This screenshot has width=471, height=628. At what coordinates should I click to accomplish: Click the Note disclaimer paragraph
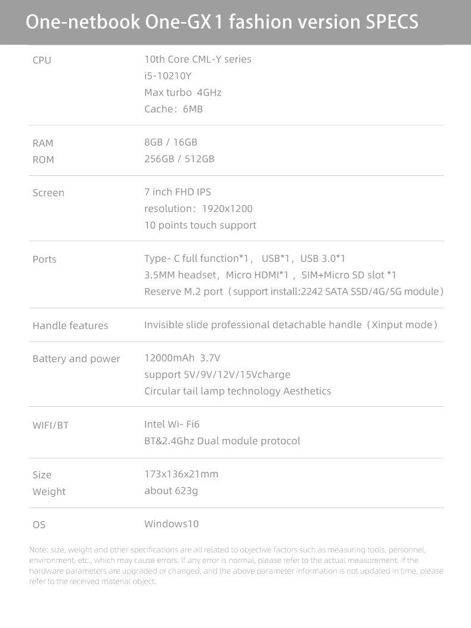coord(236,565)
